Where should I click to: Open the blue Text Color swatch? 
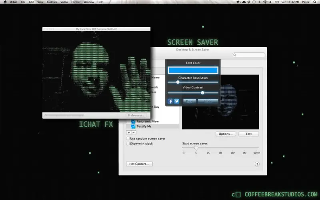pos(193,70)
